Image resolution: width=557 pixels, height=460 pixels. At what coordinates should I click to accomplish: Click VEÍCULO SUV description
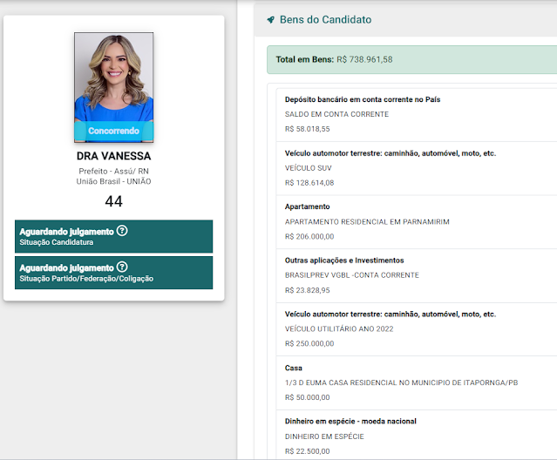(x=308, y=168)
